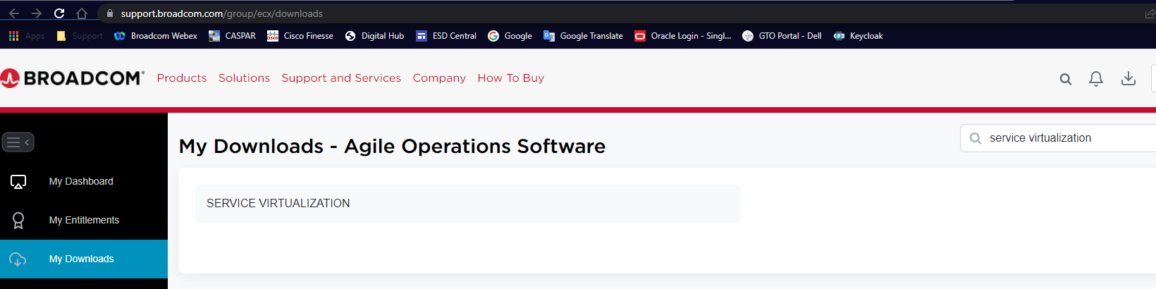Open the Company menu
This screenshot has width=1156, height=289.
point(439,78)
